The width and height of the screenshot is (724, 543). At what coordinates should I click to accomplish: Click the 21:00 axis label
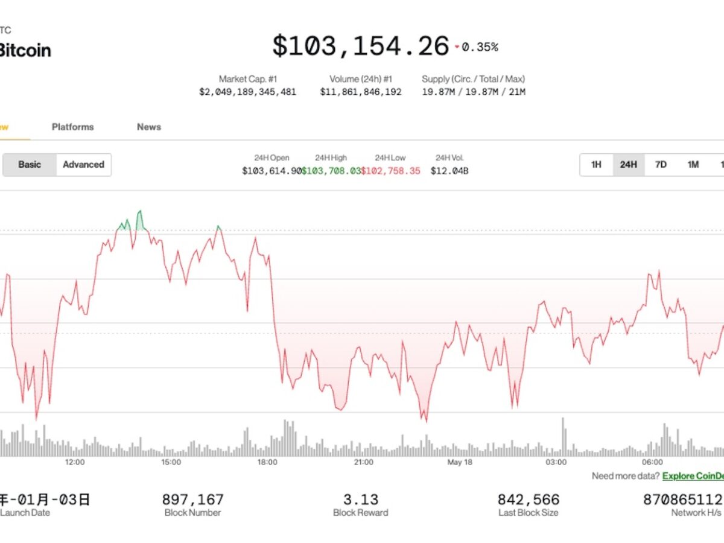[x=363, y=463]
